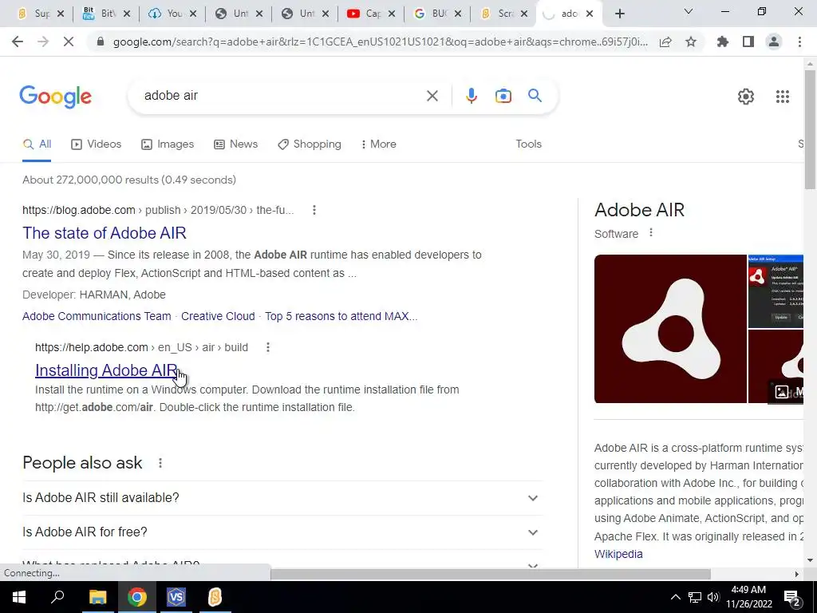Open Google quick settings gear
Viewport: 817px width, 613px height.
746,97
